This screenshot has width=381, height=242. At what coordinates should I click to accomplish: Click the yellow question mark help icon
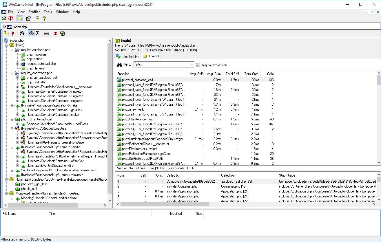[x=44, y=19]
